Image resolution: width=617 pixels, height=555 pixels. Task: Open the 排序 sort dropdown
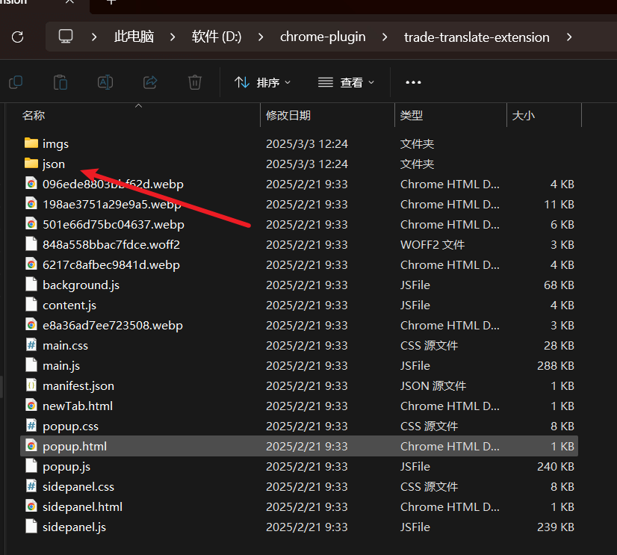tap(262, 82)
